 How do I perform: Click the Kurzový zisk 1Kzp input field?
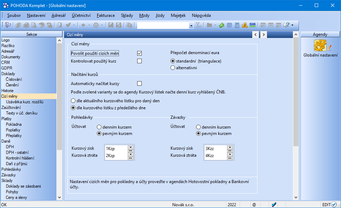tap(116, 149)
